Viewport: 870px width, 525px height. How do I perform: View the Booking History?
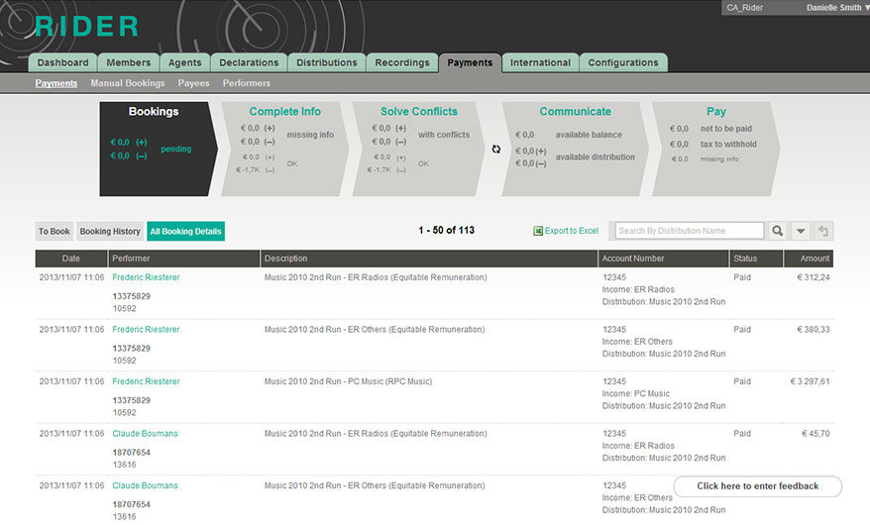point(110,231)
